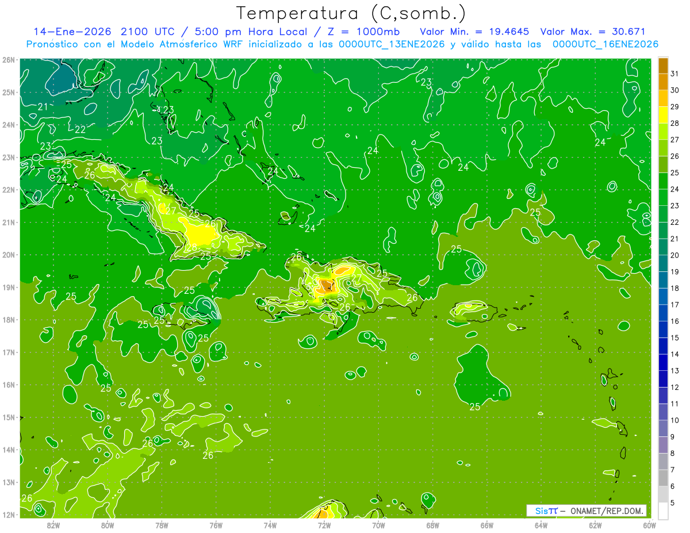Click the '70W' longitude axis label
This screenshot has height=533, width=690.
(x=378, y=525)
